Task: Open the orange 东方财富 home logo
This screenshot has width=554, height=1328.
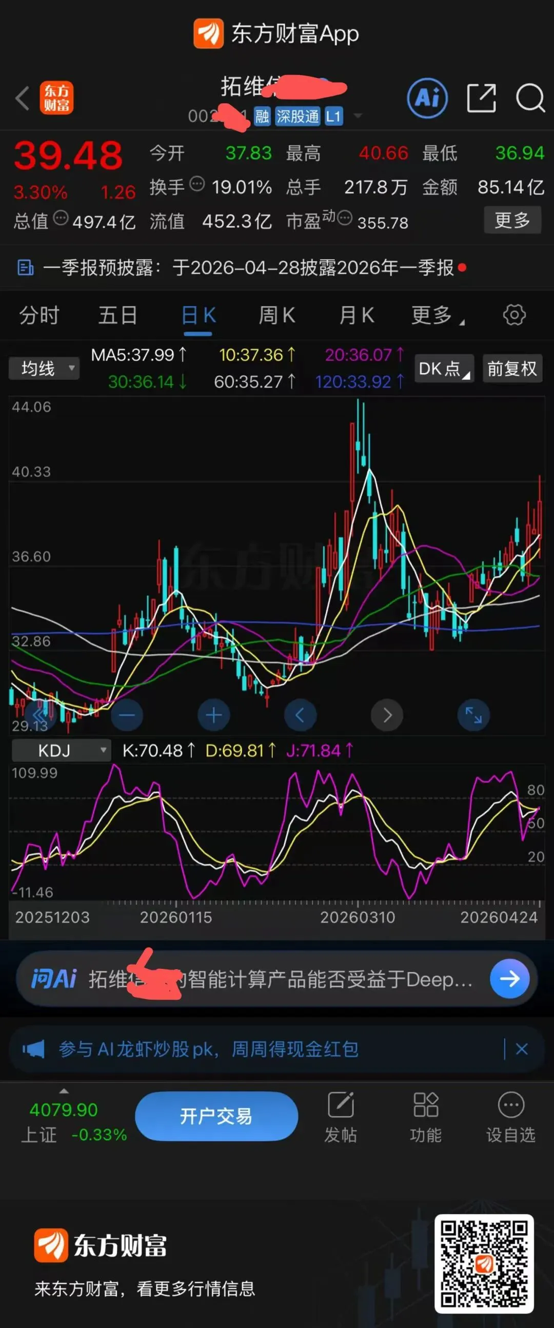Action: pos(57,98)
